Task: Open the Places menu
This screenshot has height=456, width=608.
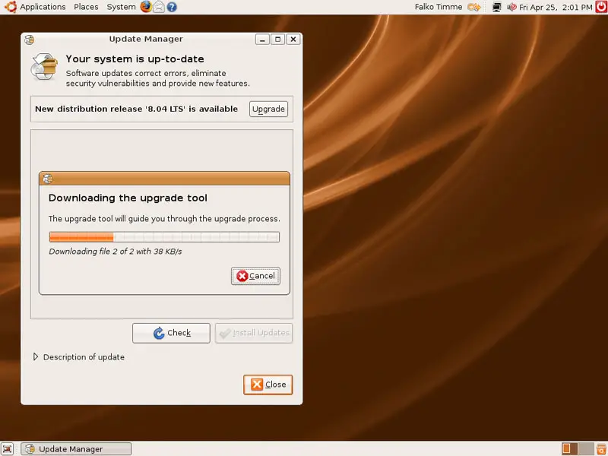Action: pos(86,7)
